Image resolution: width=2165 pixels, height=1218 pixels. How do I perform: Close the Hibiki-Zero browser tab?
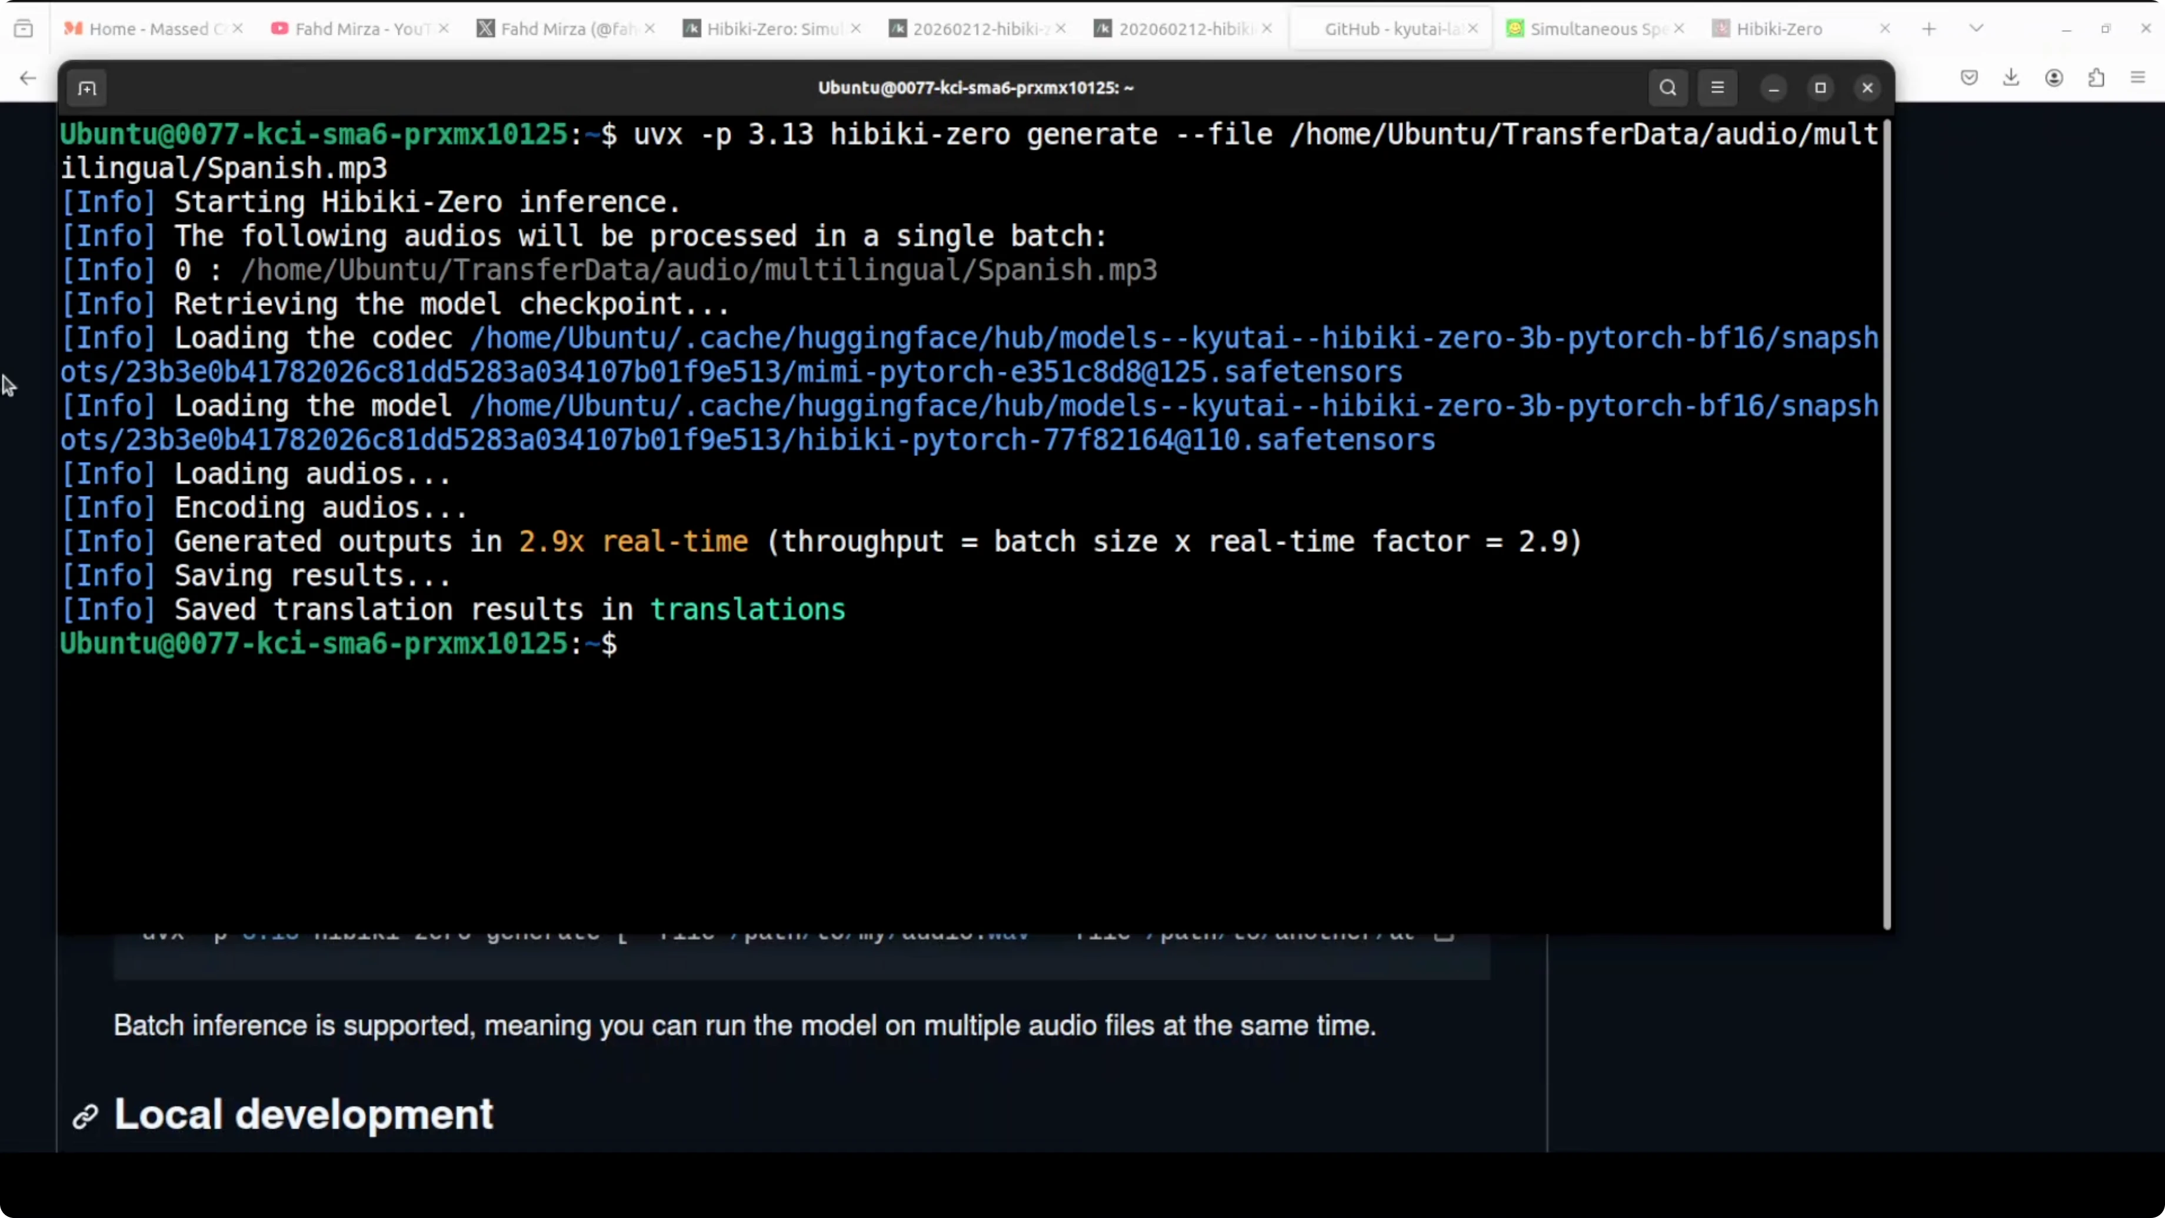click(1885, 29)
